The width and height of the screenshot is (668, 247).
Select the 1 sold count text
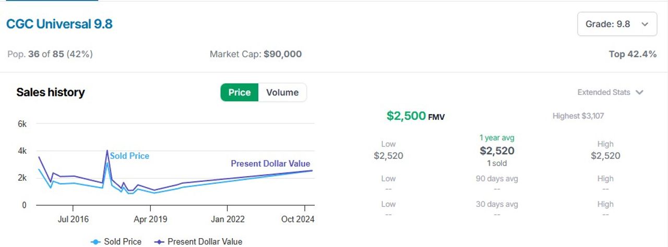pos(497,163)
